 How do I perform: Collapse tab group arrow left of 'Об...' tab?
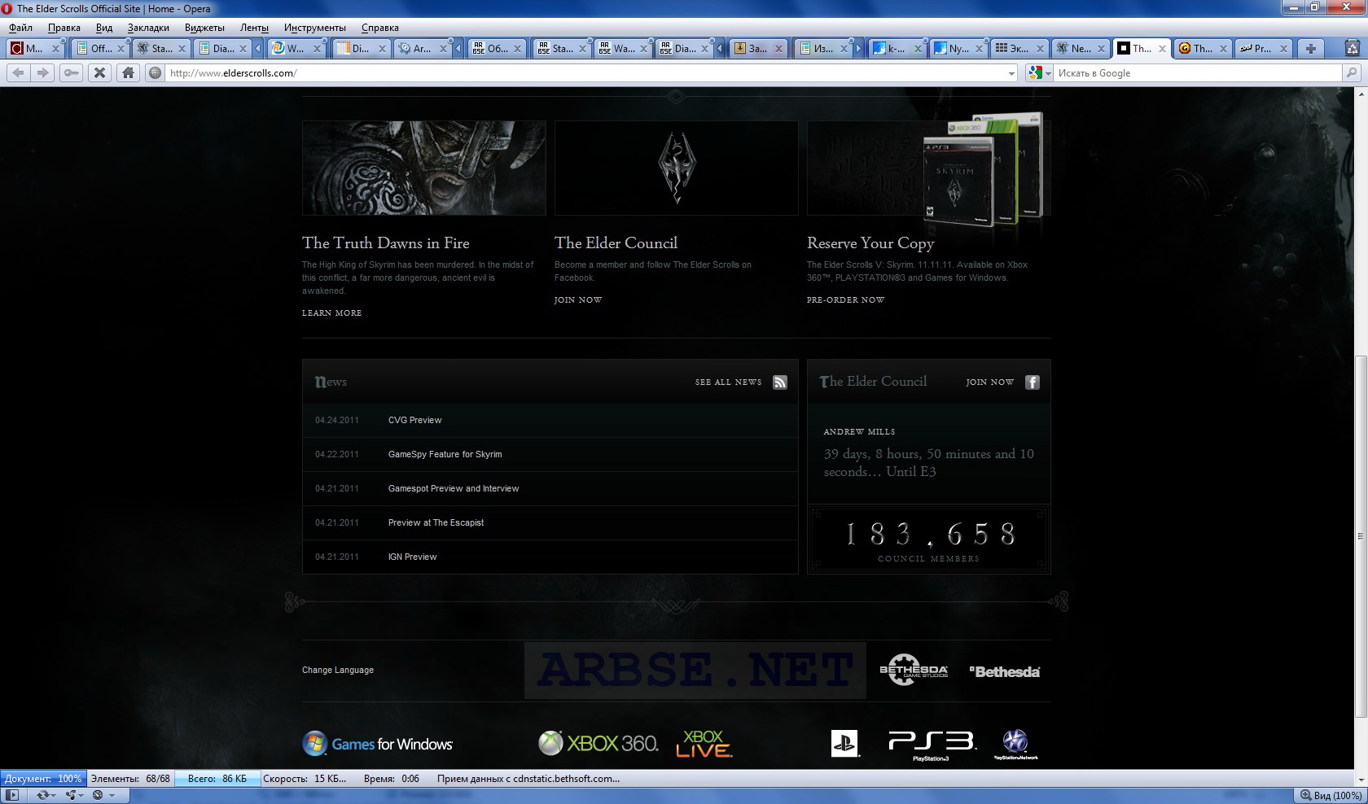pos(458,48)
